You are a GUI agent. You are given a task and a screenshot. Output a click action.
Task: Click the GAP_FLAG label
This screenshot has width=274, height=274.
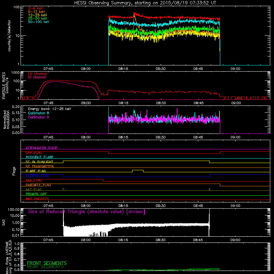[x=34, y=152]
